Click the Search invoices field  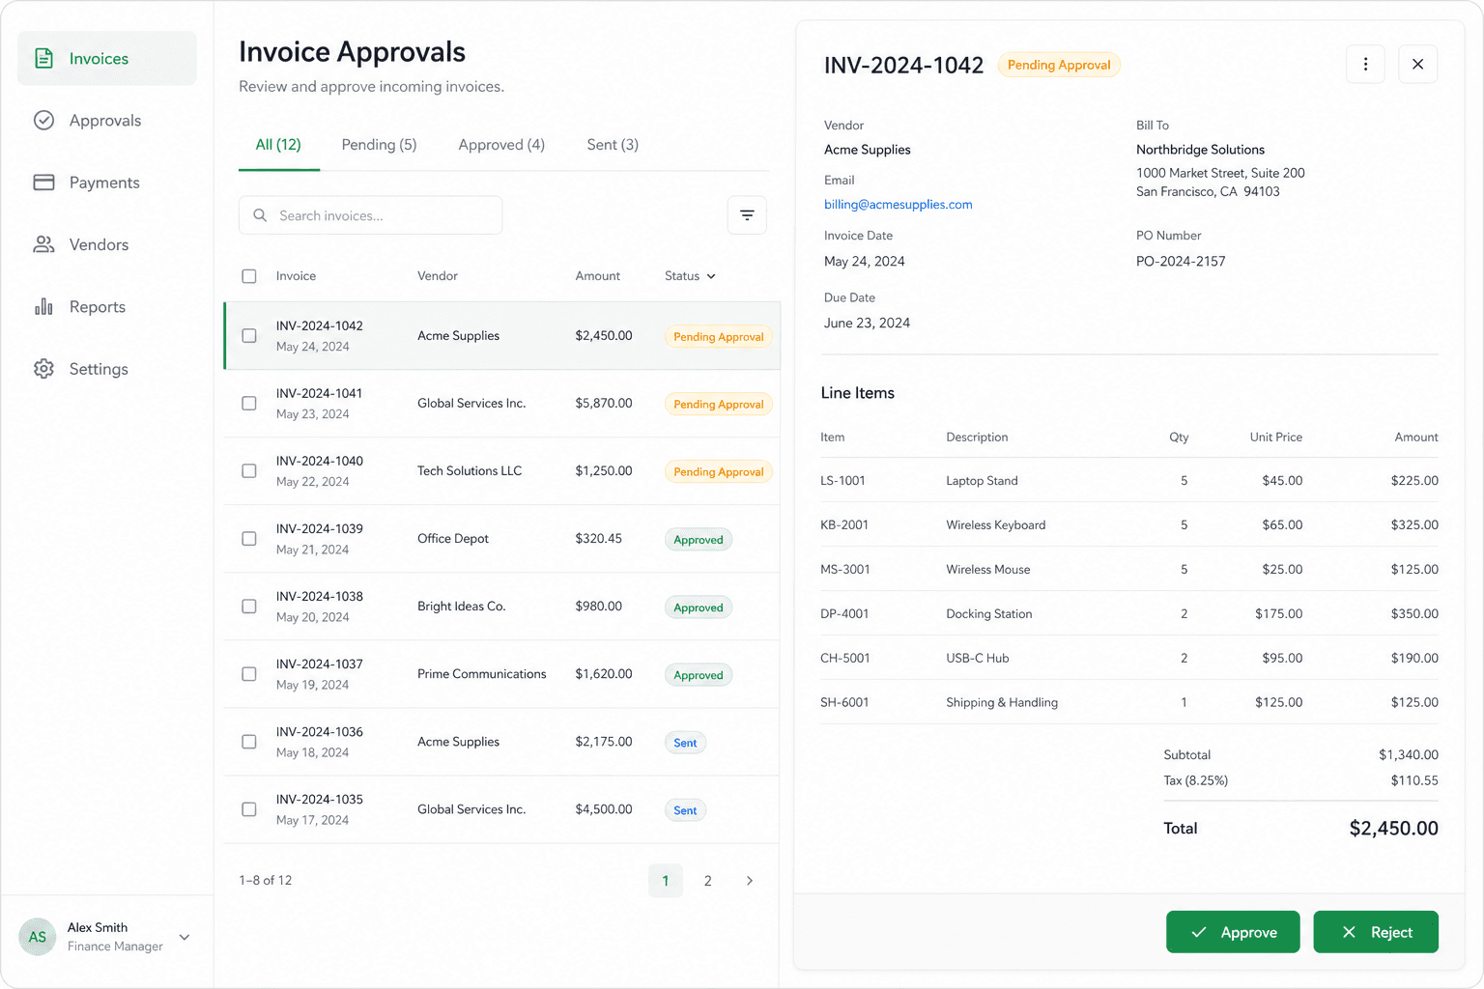click(x=370, y=215)
